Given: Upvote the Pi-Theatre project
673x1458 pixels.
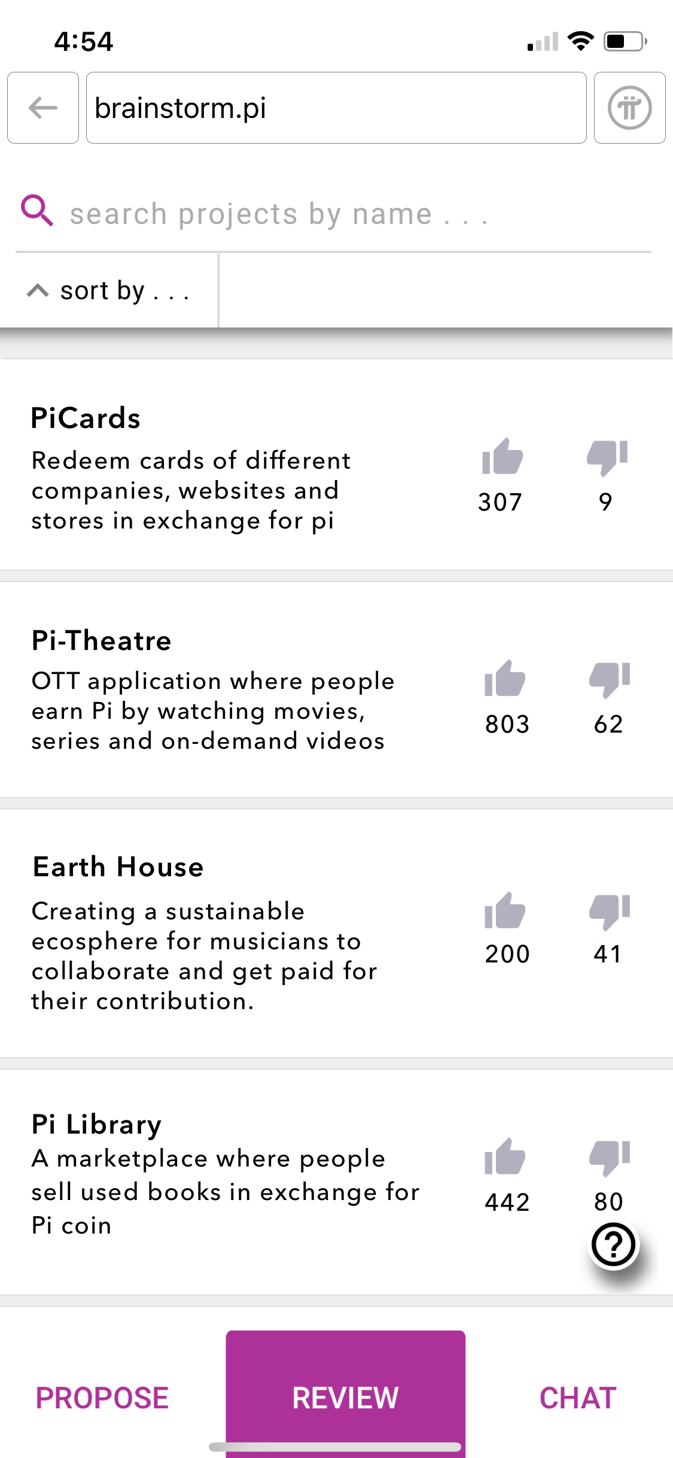Looking at the screenshot, I should pos(505,678).
